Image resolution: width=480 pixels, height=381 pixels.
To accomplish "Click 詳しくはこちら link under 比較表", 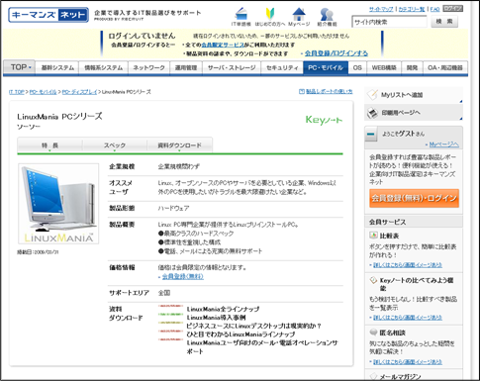I will point(408,265).
